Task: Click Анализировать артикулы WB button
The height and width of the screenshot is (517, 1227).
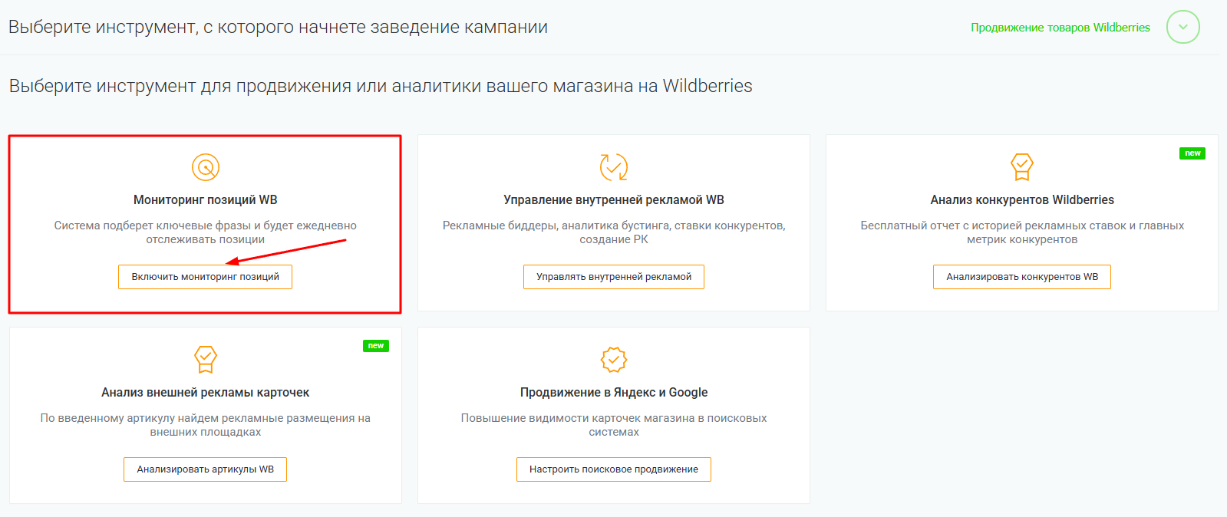Action: (205, 469)
